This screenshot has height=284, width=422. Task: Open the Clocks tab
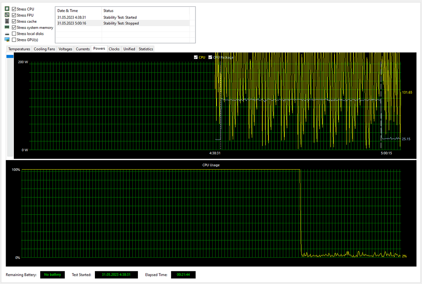tap(114, 49)
